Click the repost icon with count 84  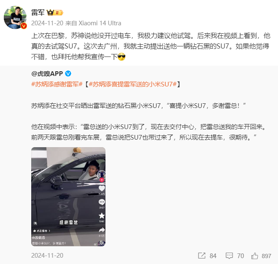coord(202,256)
